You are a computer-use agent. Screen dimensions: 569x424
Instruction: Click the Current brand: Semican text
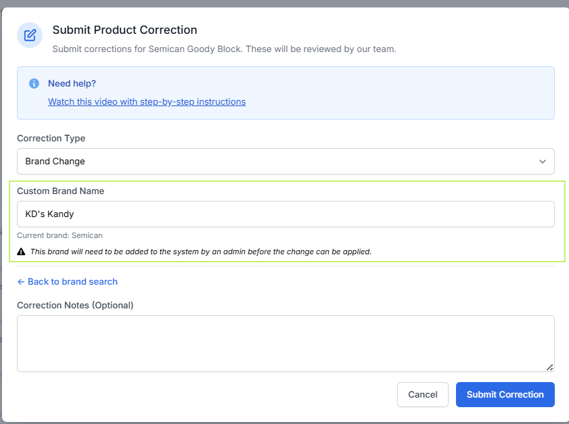click(60, 235)
